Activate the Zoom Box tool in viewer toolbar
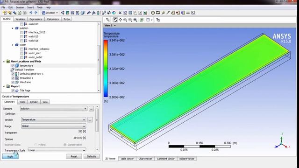This screenshot has width=299, height=168. (130, 20)
